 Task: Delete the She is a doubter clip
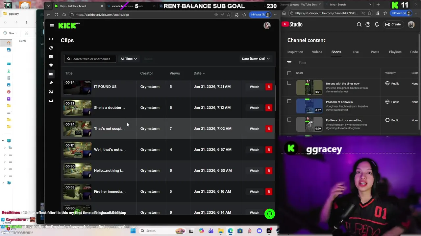[x=269, y=108]
